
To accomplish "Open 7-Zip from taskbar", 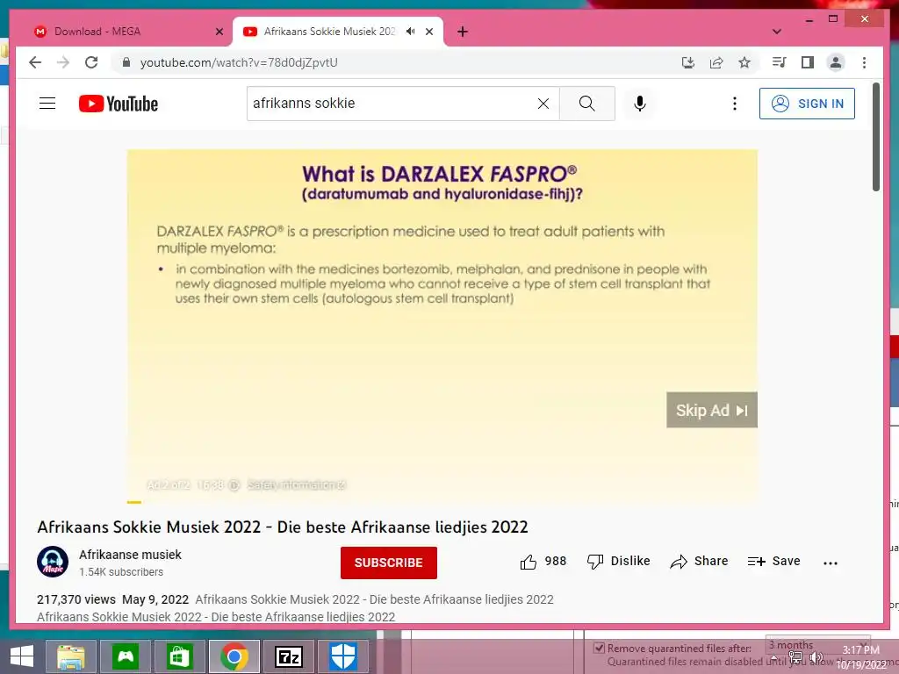I will 288,656.
